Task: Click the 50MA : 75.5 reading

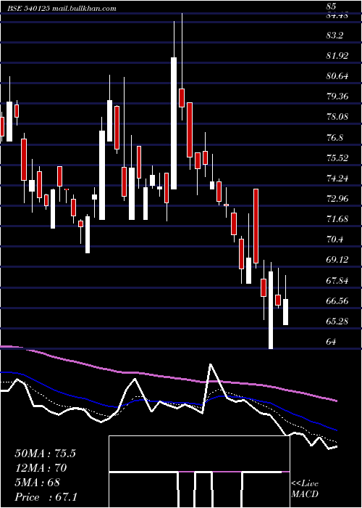Action: click(x=45, y=454)
